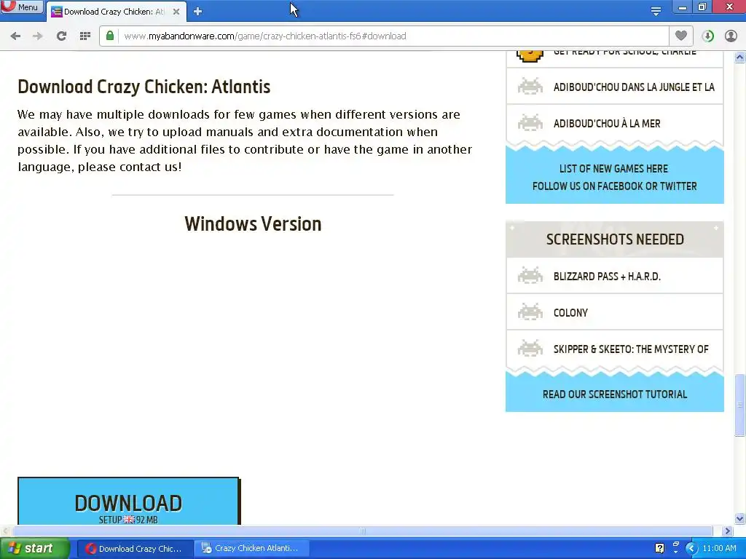Open Skipper & Skeeto entry
The height and width of the screenshot is (559, 746).
pyautogui.click(x=631, y=349)
